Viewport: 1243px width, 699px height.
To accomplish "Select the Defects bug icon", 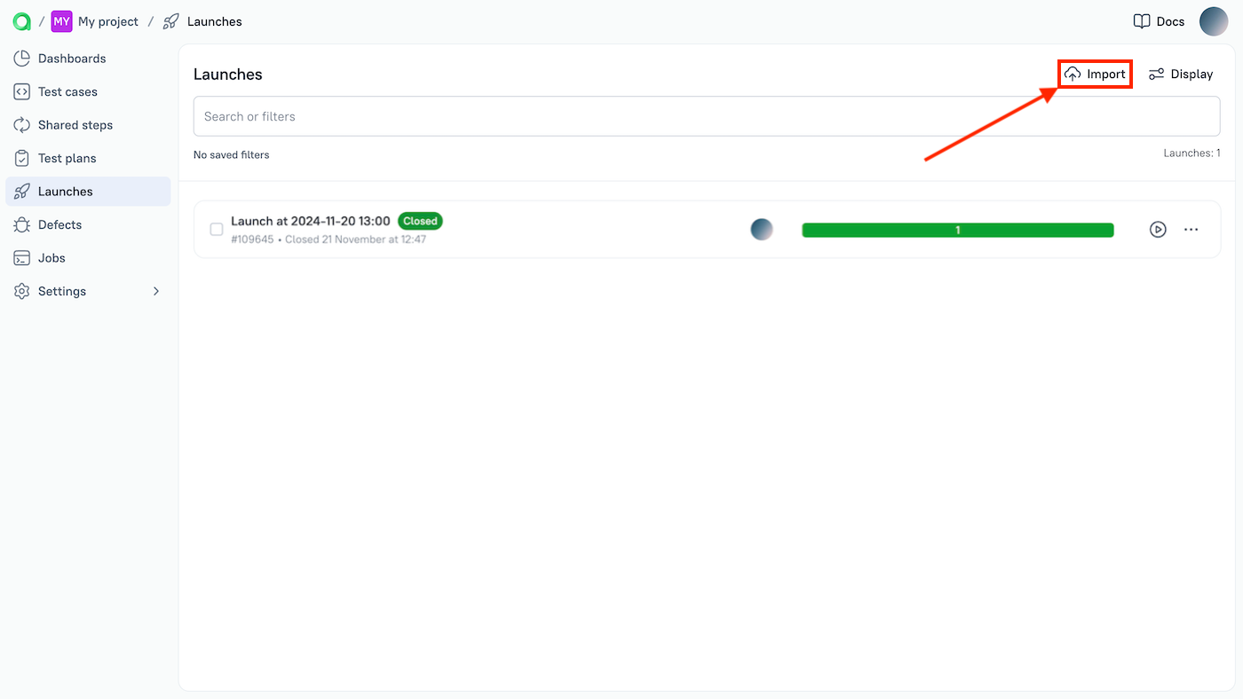I will pyautogui.click(x=20, y=224).
